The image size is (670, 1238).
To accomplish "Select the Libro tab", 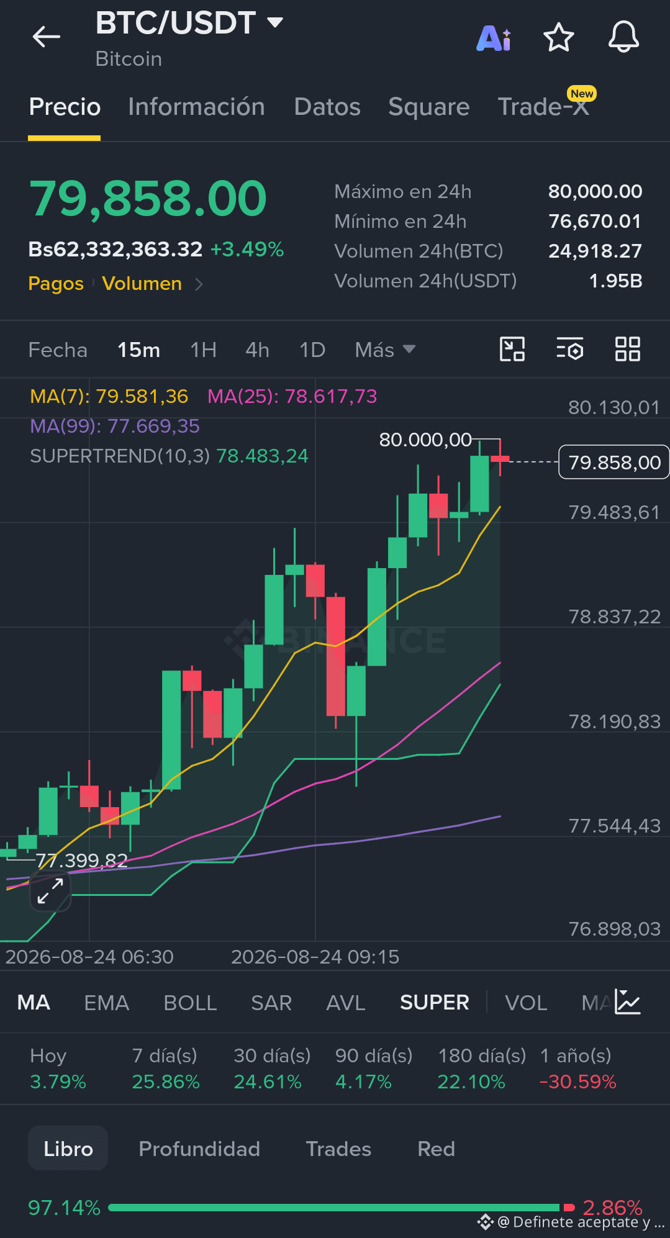I will pyautogui.click(x=68, y=1149).
